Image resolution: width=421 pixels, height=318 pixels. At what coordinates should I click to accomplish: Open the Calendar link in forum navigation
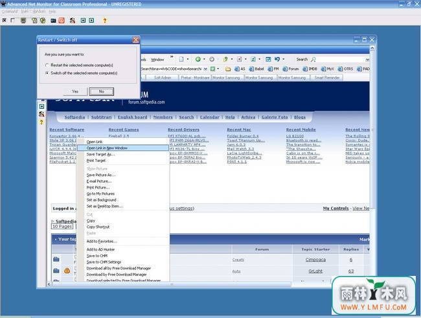210,117
